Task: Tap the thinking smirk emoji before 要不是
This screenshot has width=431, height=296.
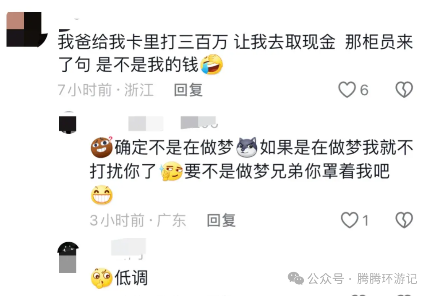Action: click(x=171, y=171)
